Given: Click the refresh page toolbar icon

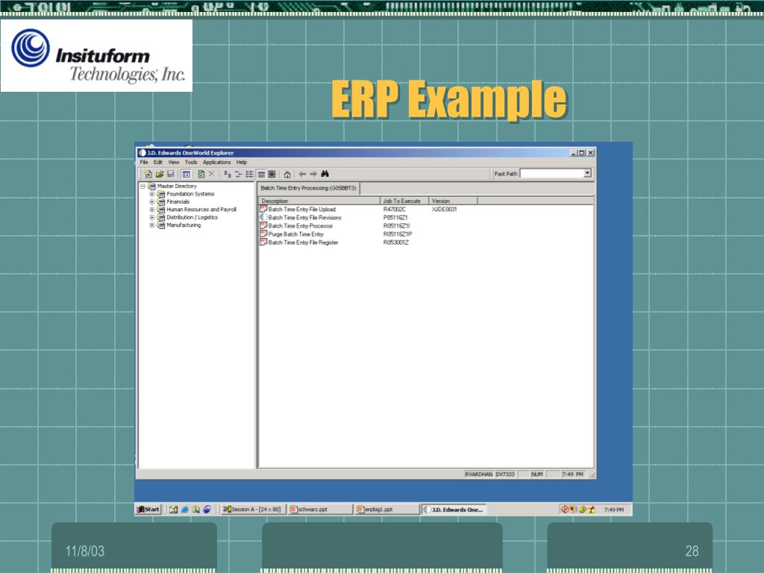Looking at the screenshot, I should click(201, 174).
